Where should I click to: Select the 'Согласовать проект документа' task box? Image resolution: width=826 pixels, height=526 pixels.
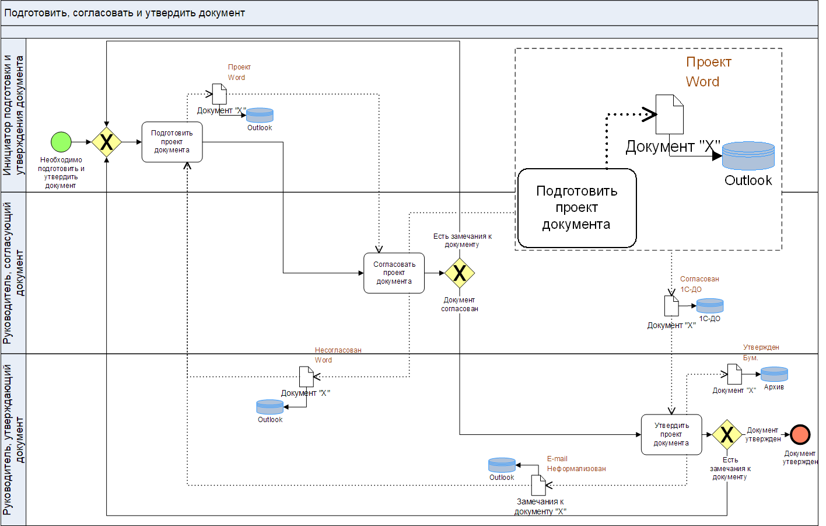click(394, 273)
